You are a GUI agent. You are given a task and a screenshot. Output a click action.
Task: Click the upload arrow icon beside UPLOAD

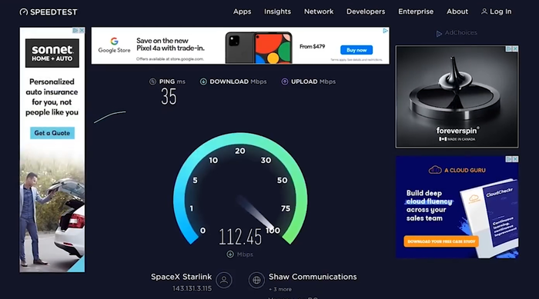pyautogui.click(x=285, y=81)
